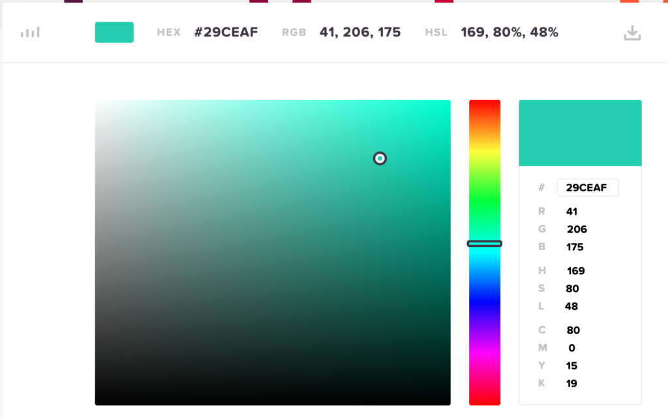Click the large teal preview swatch
Image resolution: width=668 pixels, height=419 pixels.
pyautogui.click(x=580, y=133)
